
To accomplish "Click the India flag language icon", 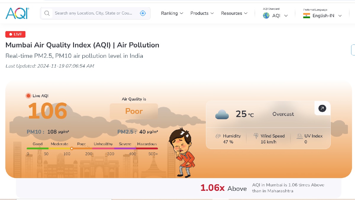I will coord(306,16).
